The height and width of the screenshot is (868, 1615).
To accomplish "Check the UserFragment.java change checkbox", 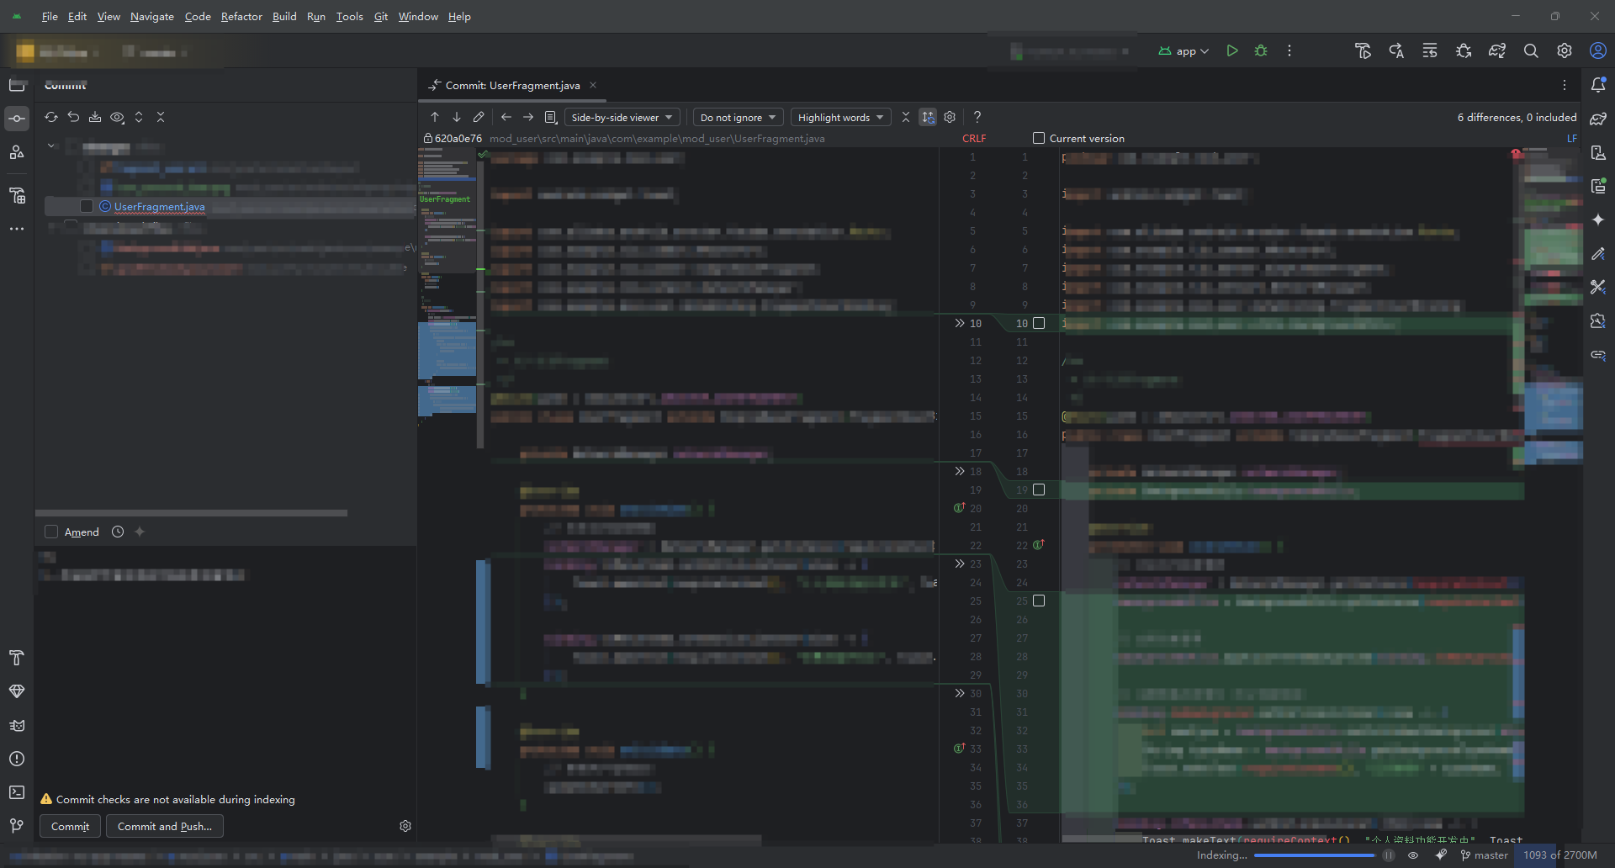I will [x=86, y=206].
